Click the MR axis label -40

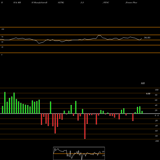point(156,126)
